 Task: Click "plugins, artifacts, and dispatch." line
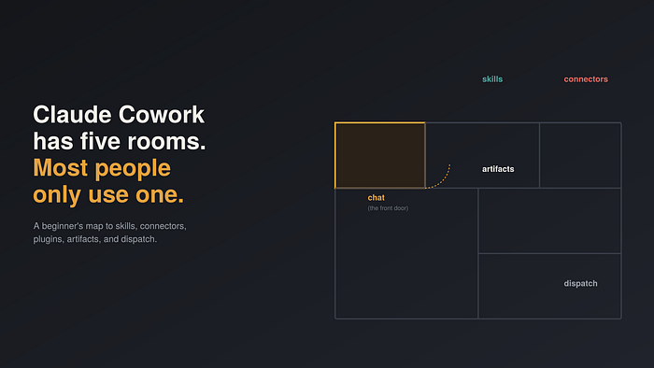tap(95, 239)
